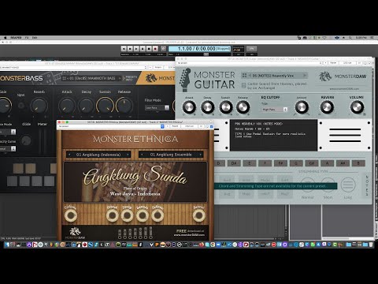
Task: Click the transport time display showing 1.1.00
Action: [199, 49]
